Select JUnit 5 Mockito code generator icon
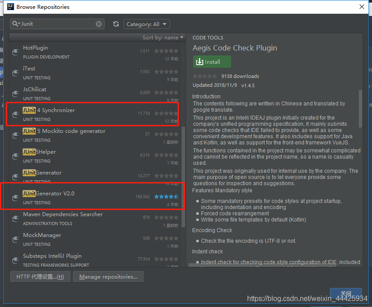The height and width of the screenshot is (307, 372). [x=15, y=135]
